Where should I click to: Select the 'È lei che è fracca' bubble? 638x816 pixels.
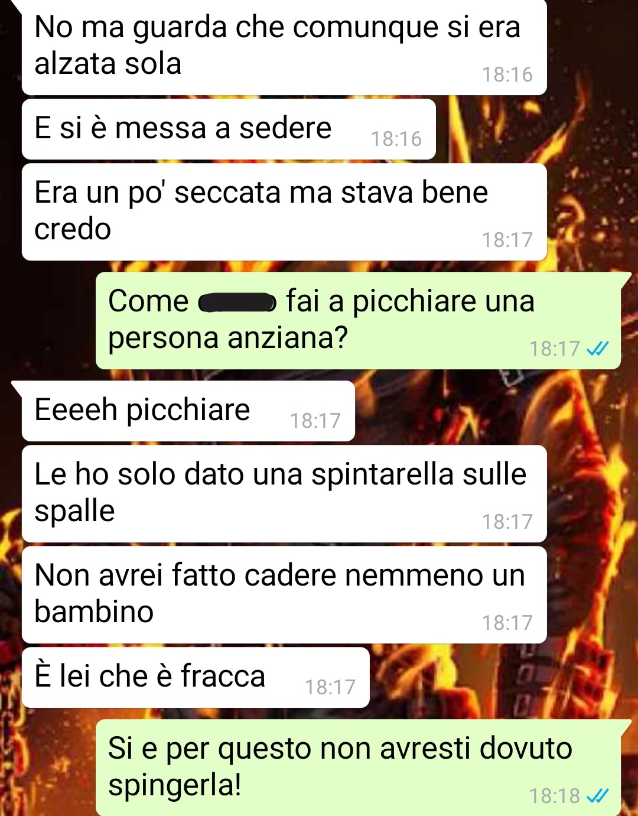pyautogui.click(x=196, y=677)
